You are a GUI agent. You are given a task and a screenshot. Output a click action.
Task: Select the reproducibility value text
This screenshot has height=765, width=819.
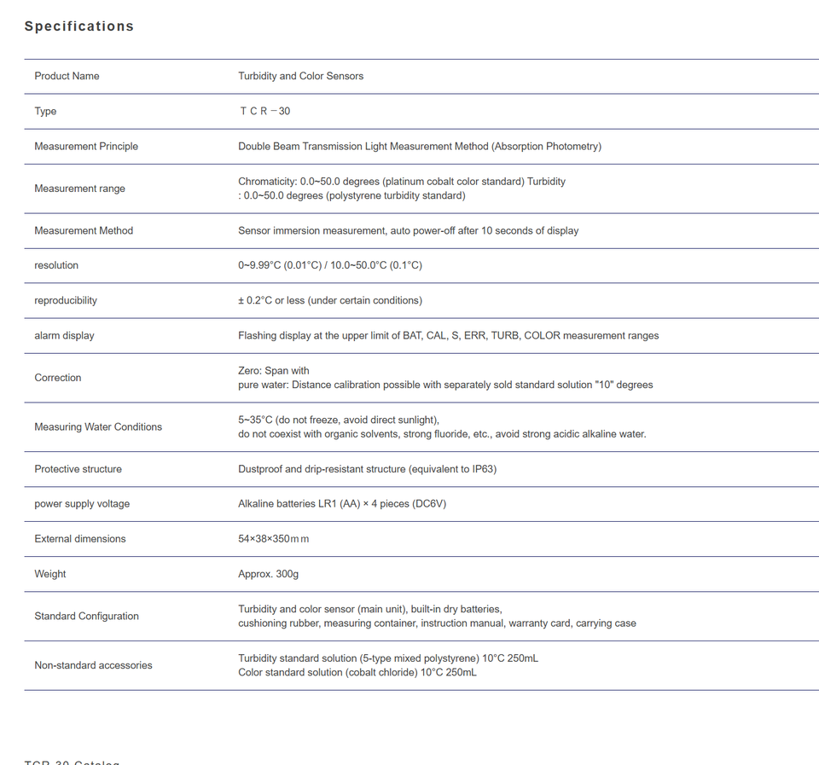tap(330, 300)
